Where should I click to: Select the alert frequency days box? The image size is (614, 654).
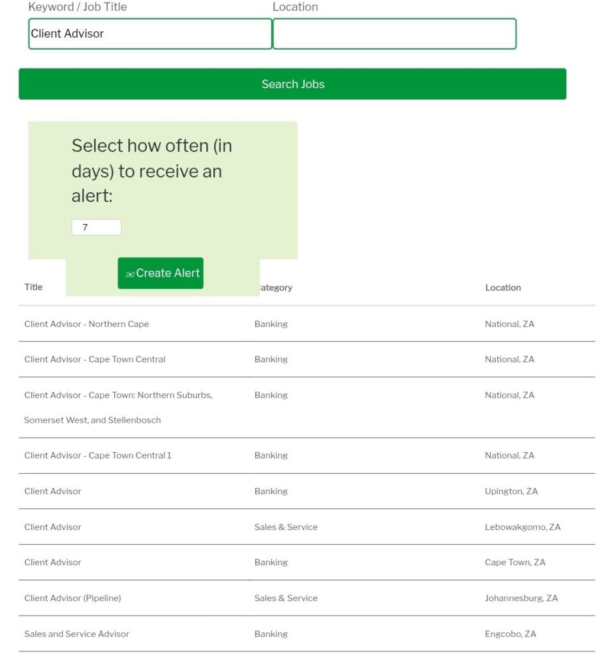pyautogui.click(x=96, y=227)
